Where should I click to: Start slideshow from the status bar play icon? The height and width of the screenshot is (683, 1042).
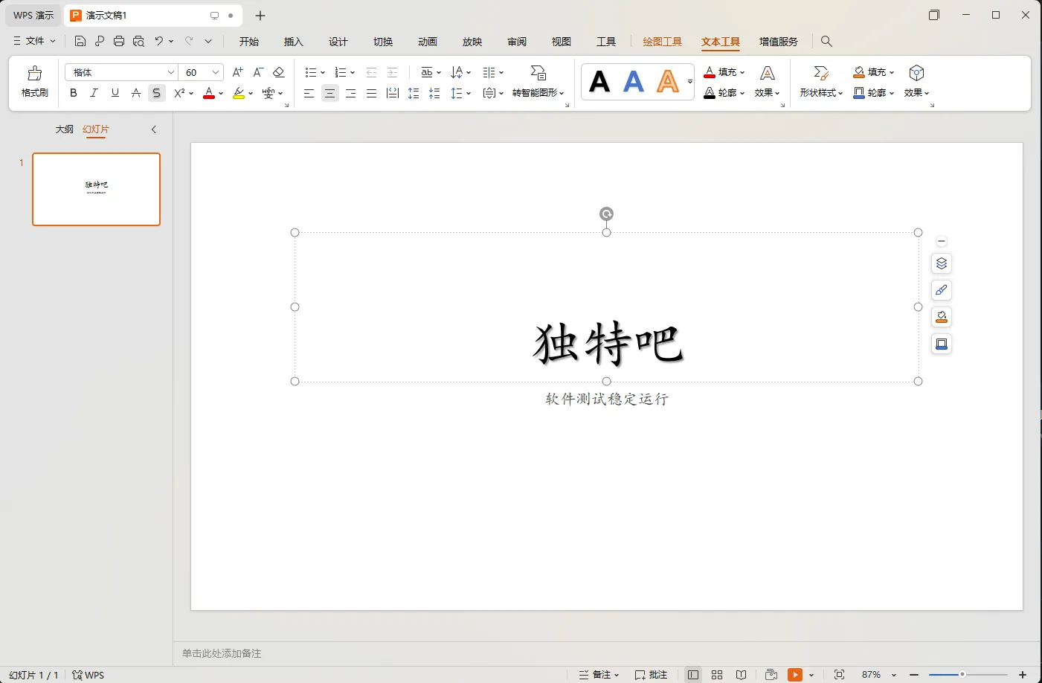(797, 674)
